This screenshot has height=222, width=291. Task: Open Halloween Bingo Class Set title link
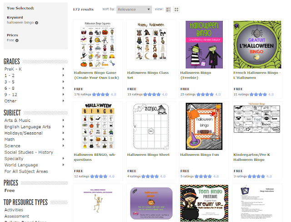[148, 75]
